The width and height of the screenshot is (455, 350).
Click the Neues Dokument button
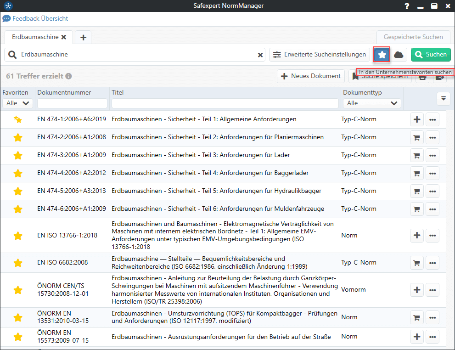click(311, 76)
